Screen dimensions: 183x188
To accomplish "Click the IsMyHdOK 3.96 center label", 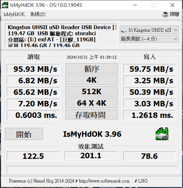I will click(92, 134).
